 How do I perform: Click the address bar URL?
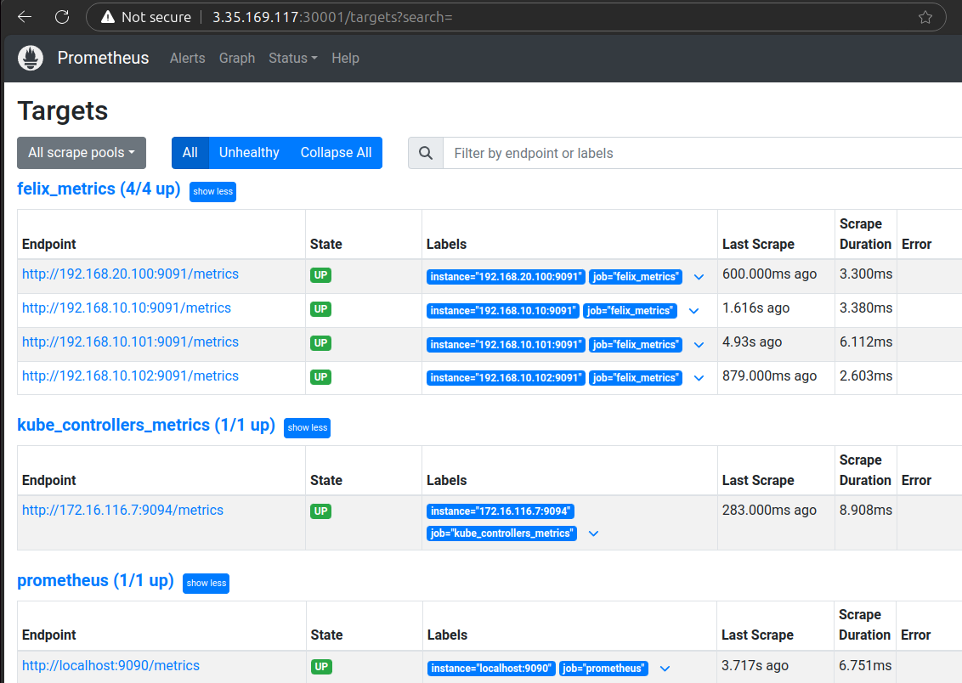[x=332, y=17]
